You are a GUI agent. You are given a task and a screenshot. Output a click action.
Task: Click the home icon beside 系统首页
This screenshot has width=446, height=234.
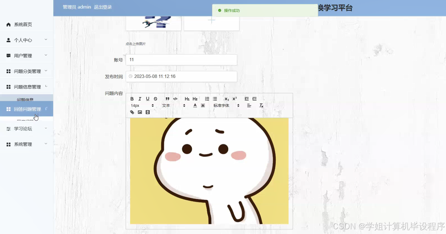click(x=9, y=24)
